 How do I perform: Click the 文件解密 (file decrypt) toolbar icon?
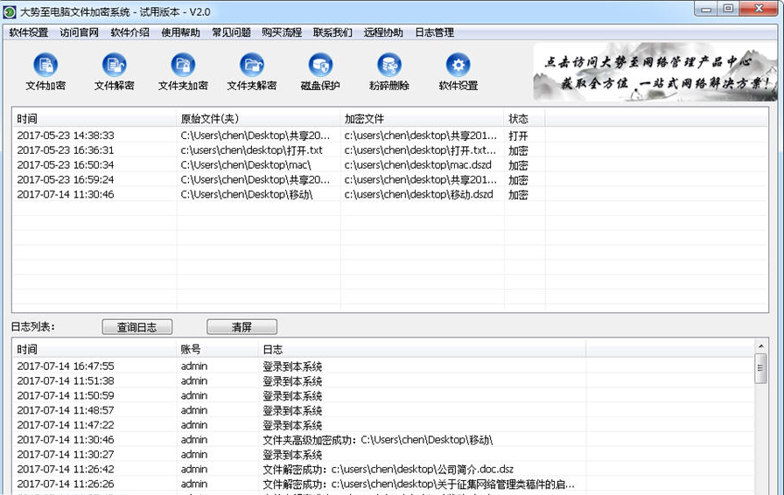tap(115, 66)
